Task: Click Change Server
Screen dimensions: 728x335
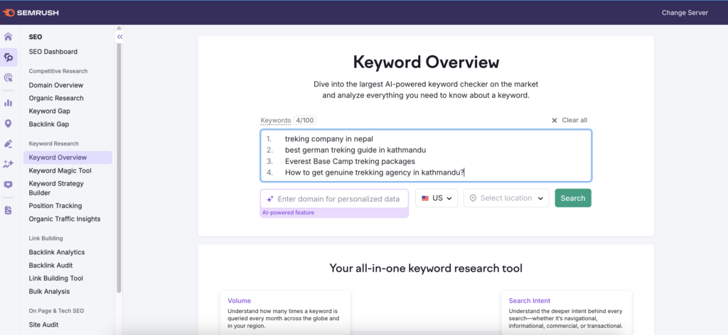Action: coord(685,13)
